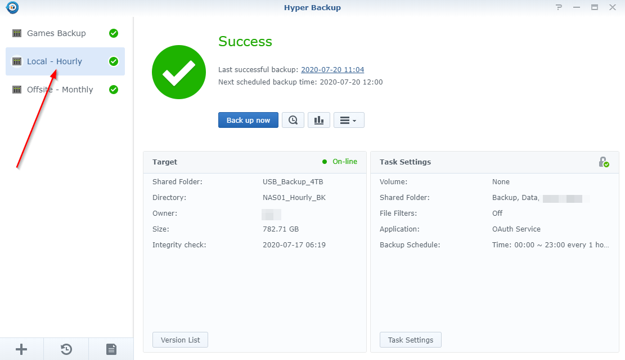The image size is (625, 360).
Task: Click the 782.71 GB size value
Action: [x=281, y=229]
